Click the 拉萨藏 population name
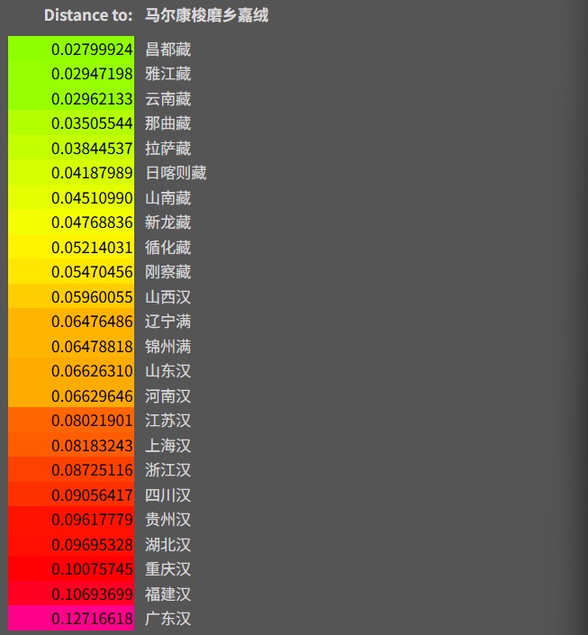The height and width of the screenshot is (635, 588). tap(167, 149)
